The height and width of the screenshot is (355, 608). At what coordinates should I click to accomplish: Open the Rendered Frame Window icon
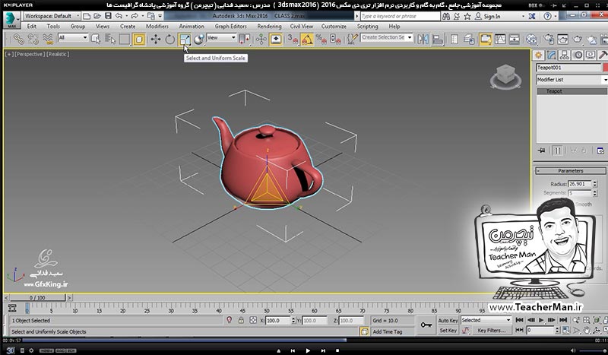click(562, 39)
